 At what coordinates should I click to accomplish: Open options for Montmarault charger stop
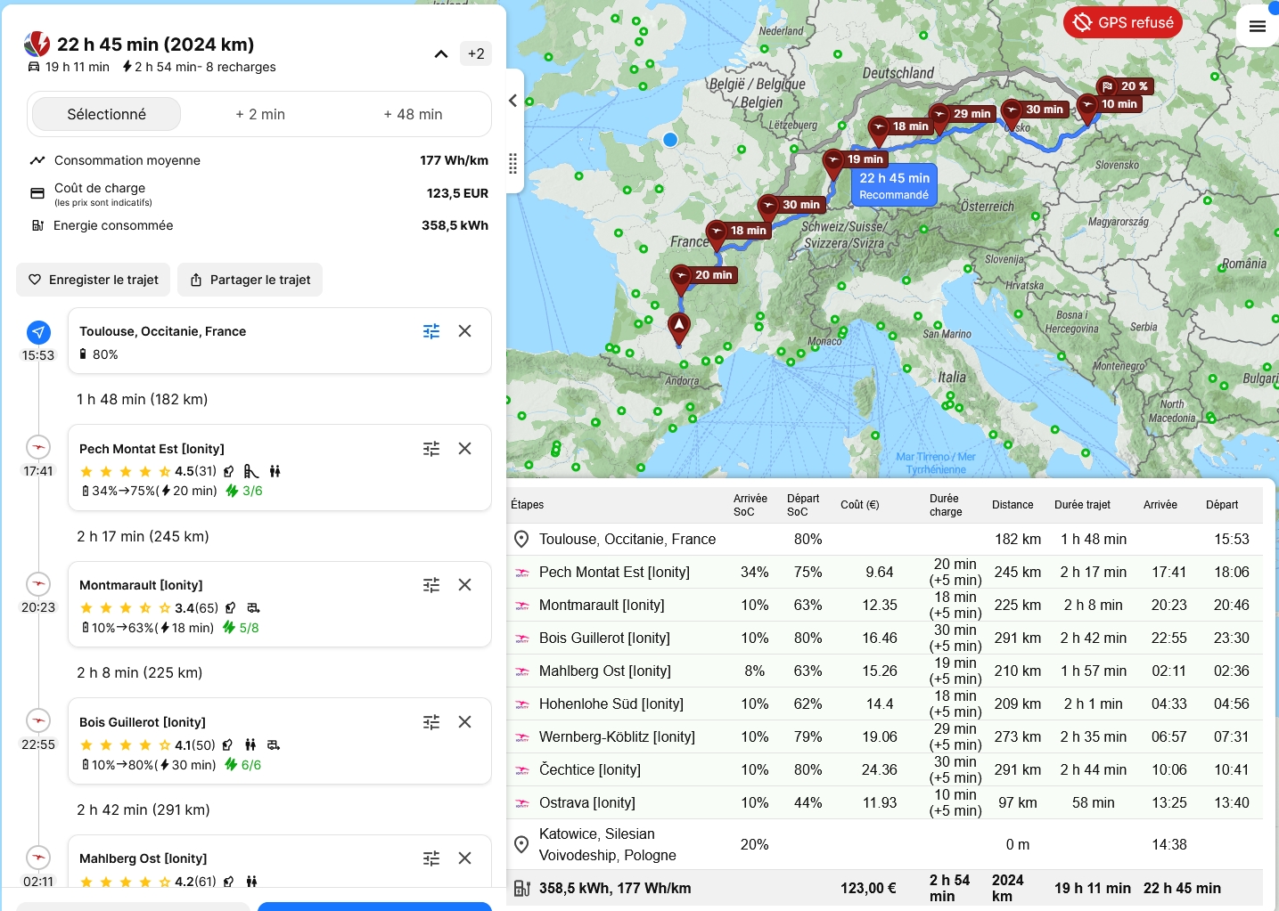click(x=431, y=585)
